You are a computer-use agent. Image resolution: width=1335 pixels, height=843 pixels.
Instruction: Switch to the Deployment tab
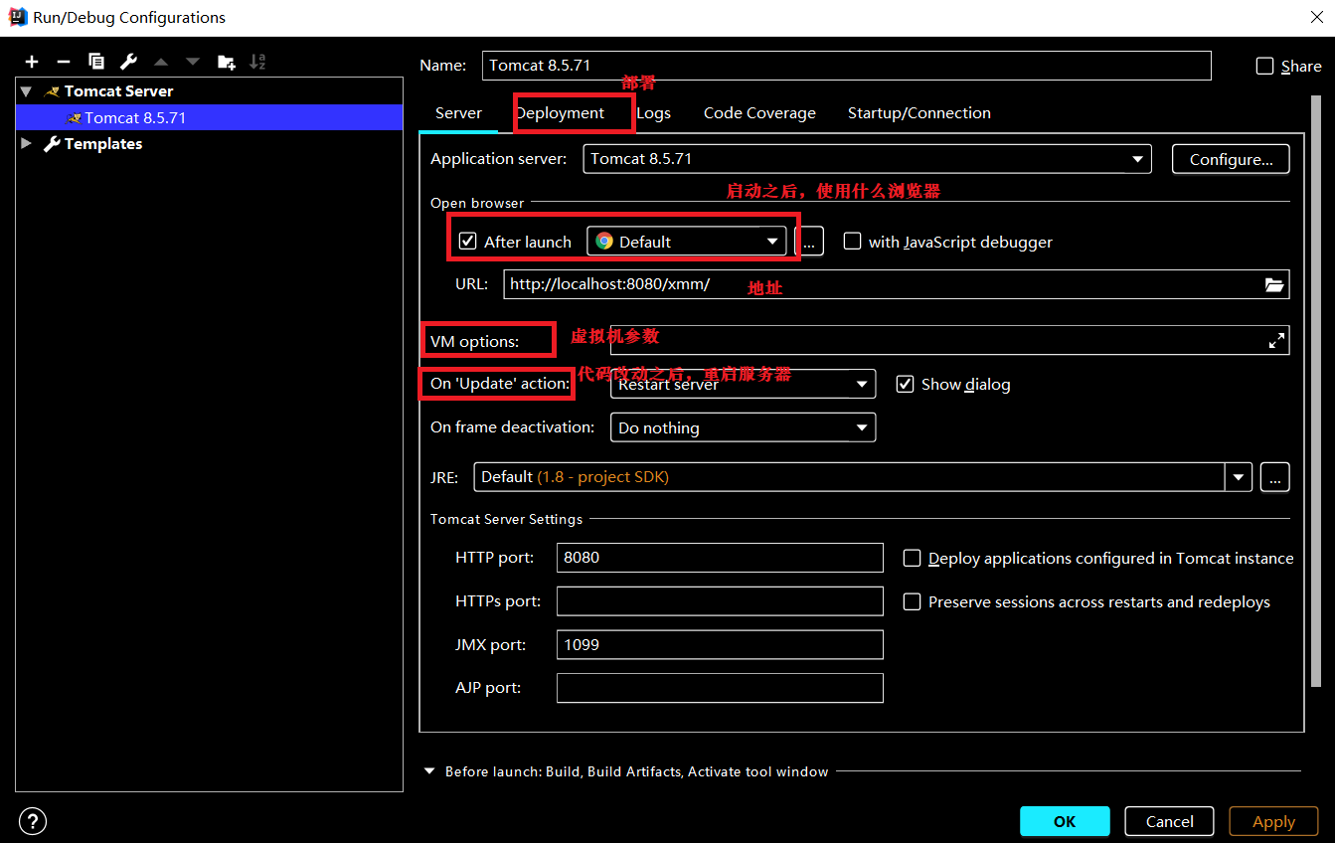560,113
